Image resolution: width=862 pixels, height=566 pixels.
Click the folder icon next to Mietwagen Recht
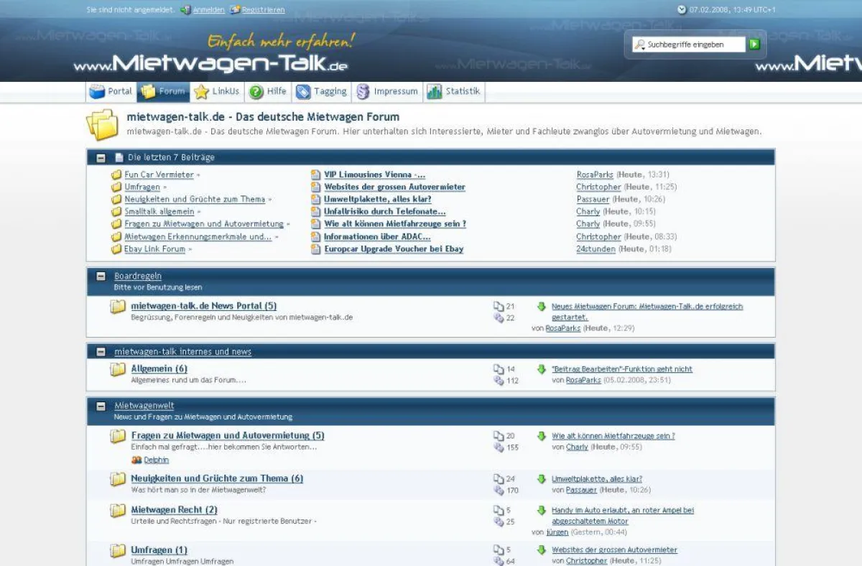click(x=118, y=511)
